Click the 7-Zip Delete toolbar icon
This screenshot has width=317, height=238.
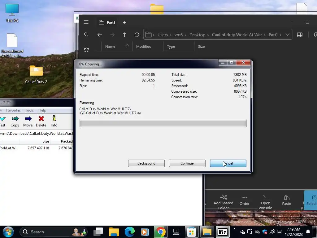[41, 121]
